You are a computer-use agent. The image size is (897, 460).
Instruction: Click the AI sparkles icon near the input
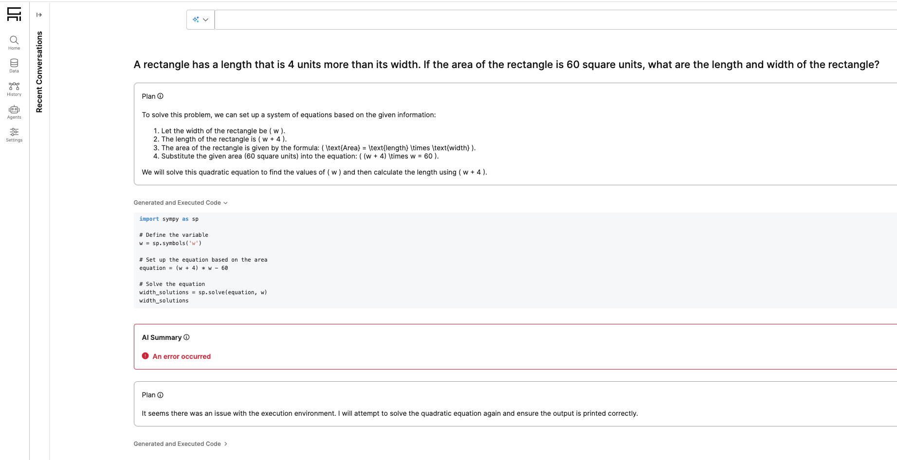196,19
